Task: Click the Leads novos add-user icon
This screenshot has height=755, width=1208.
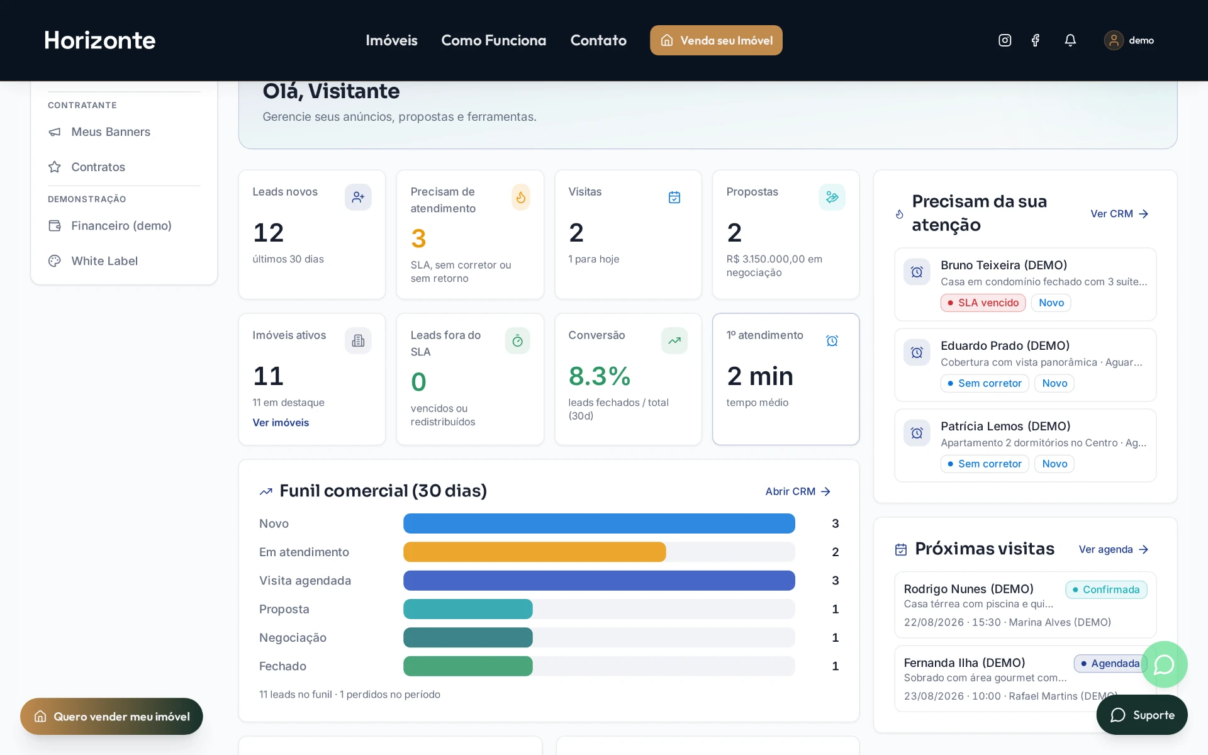Action: point(358,197)
